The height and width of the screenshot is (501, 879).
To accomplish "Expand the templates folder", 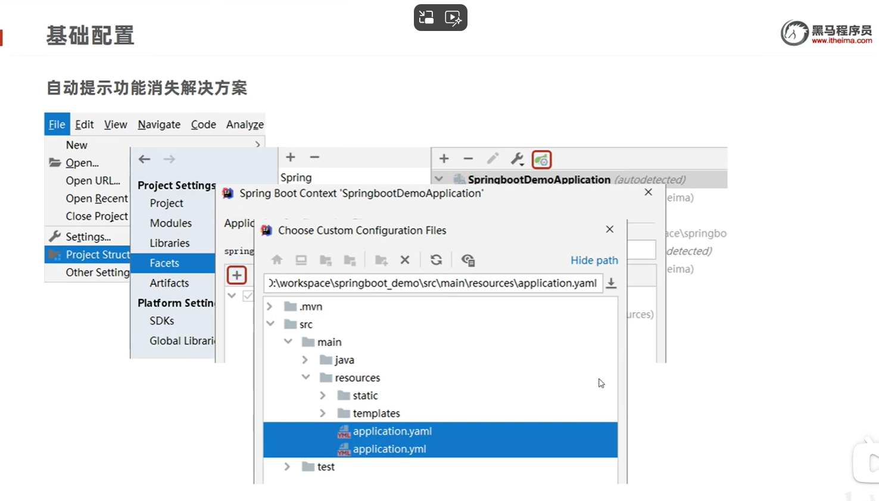I will click(x=323, y=413).
